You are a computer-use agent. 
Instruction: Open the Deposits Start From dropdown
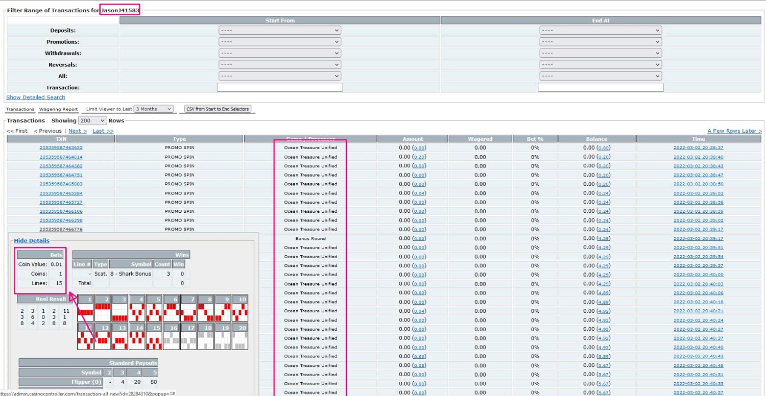point(280,30)
